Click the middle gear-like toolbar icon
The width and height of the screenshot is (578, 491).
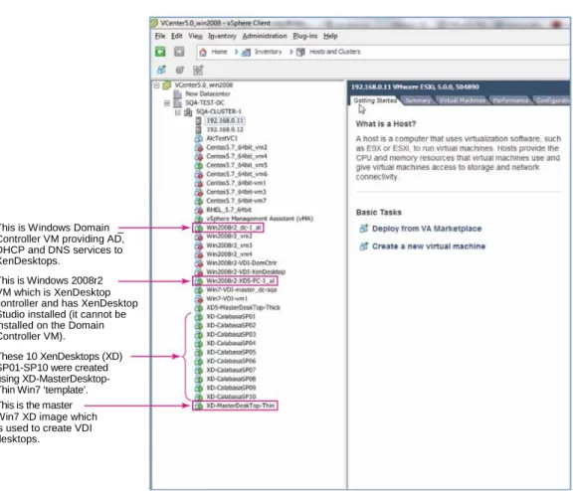[179, 70]
